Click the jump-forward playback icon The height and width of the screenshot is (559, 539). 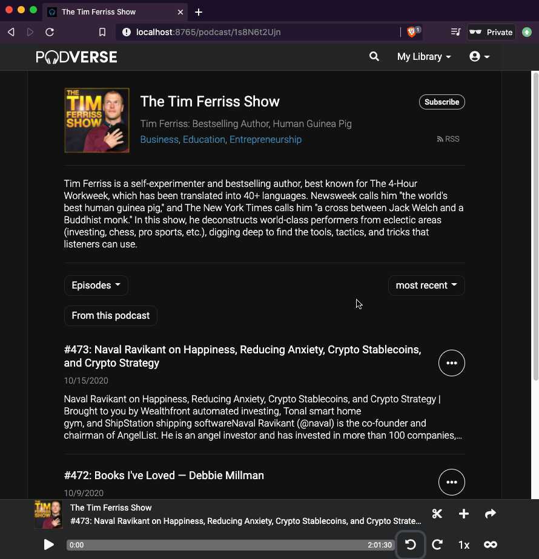437,544
